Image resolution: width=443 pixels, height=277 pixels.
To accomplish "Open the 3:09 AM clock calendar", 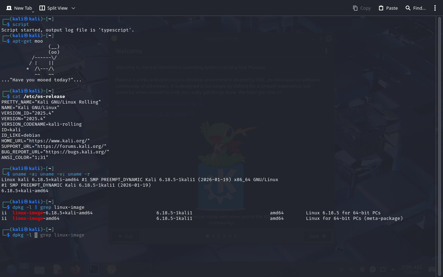I will pos(411,269).
